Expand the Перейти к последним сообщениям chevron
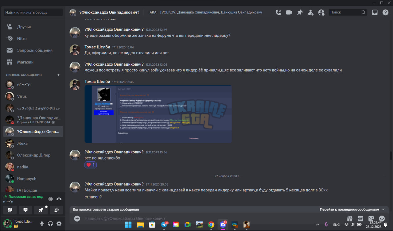The height and width of the screenshot is (231, 393). click(x=383, y=210)
